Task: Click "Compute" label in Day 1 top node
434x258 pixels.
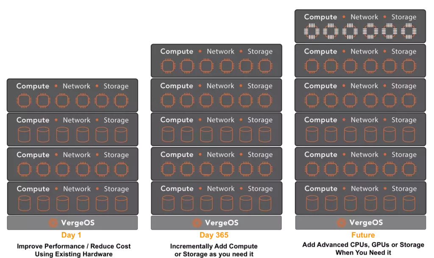Action: (x=33, y=86)
